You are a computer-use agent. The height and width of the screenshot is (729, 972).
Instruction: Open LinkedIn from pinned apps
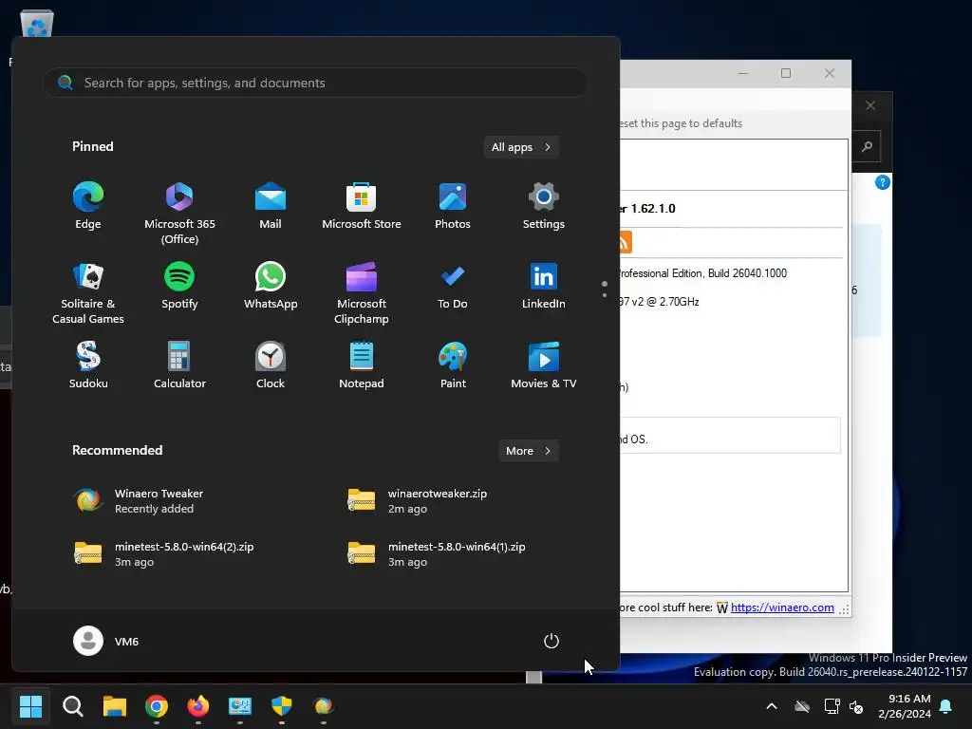point(544,287)
